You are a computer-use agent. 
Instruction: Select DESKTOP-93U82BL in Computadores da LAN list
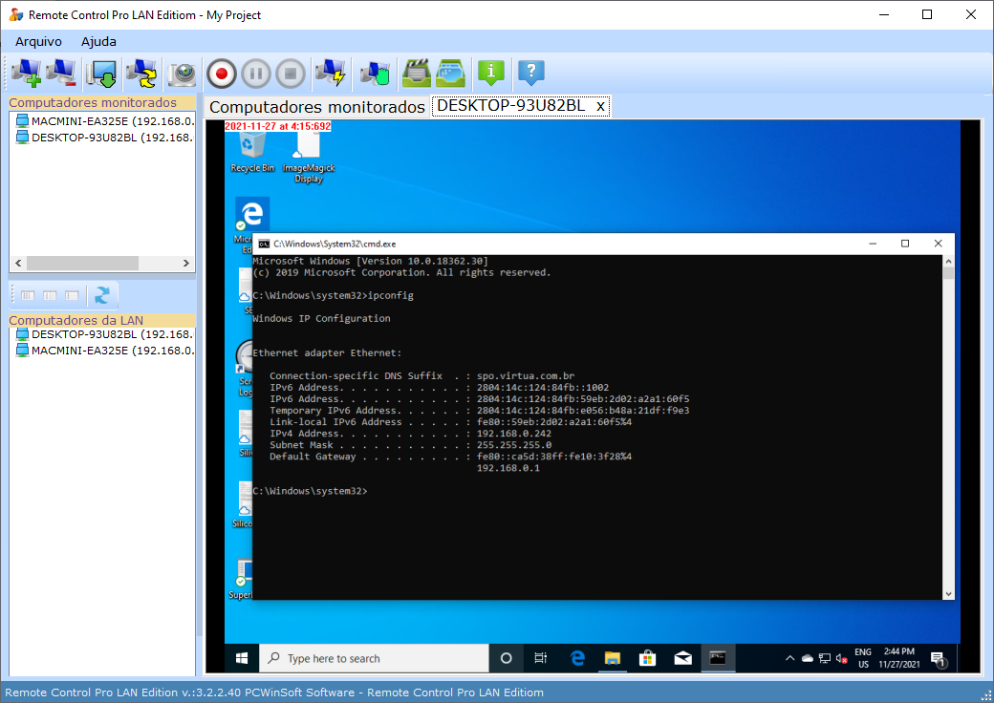pos(105,334)
